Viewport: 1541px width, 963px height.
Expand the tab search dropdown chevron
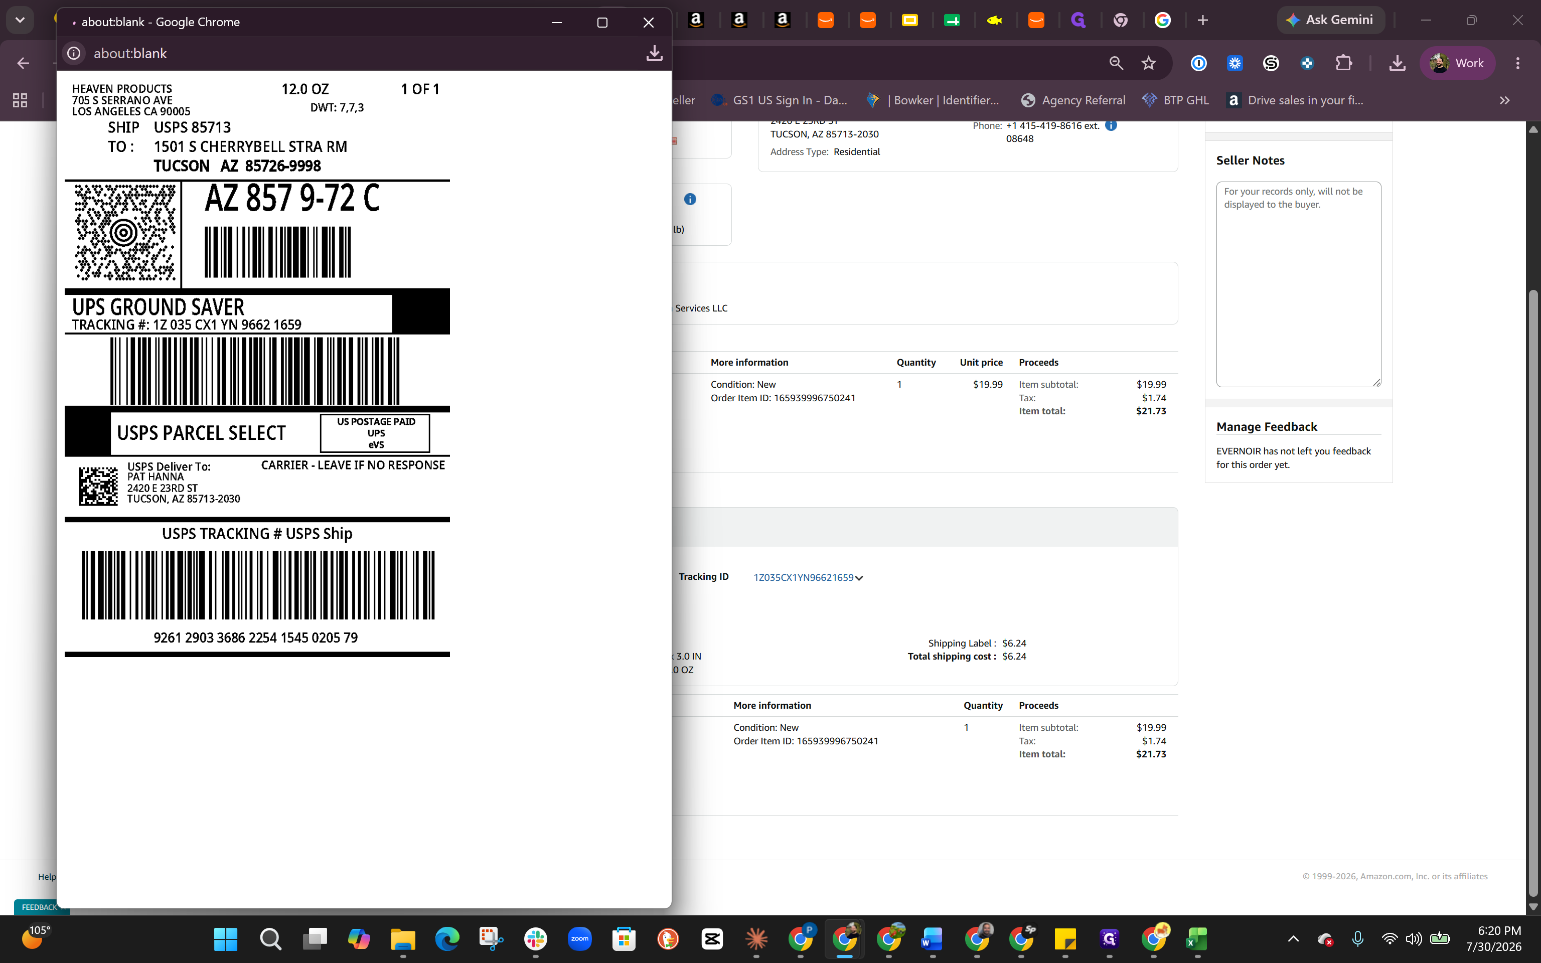click(x=20, y=21)
